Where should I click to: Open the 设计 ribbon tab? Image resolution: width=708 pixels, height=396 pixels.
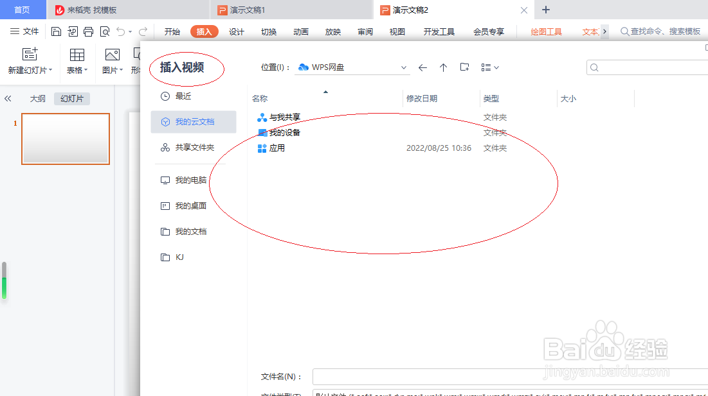[x=236, y=31]
